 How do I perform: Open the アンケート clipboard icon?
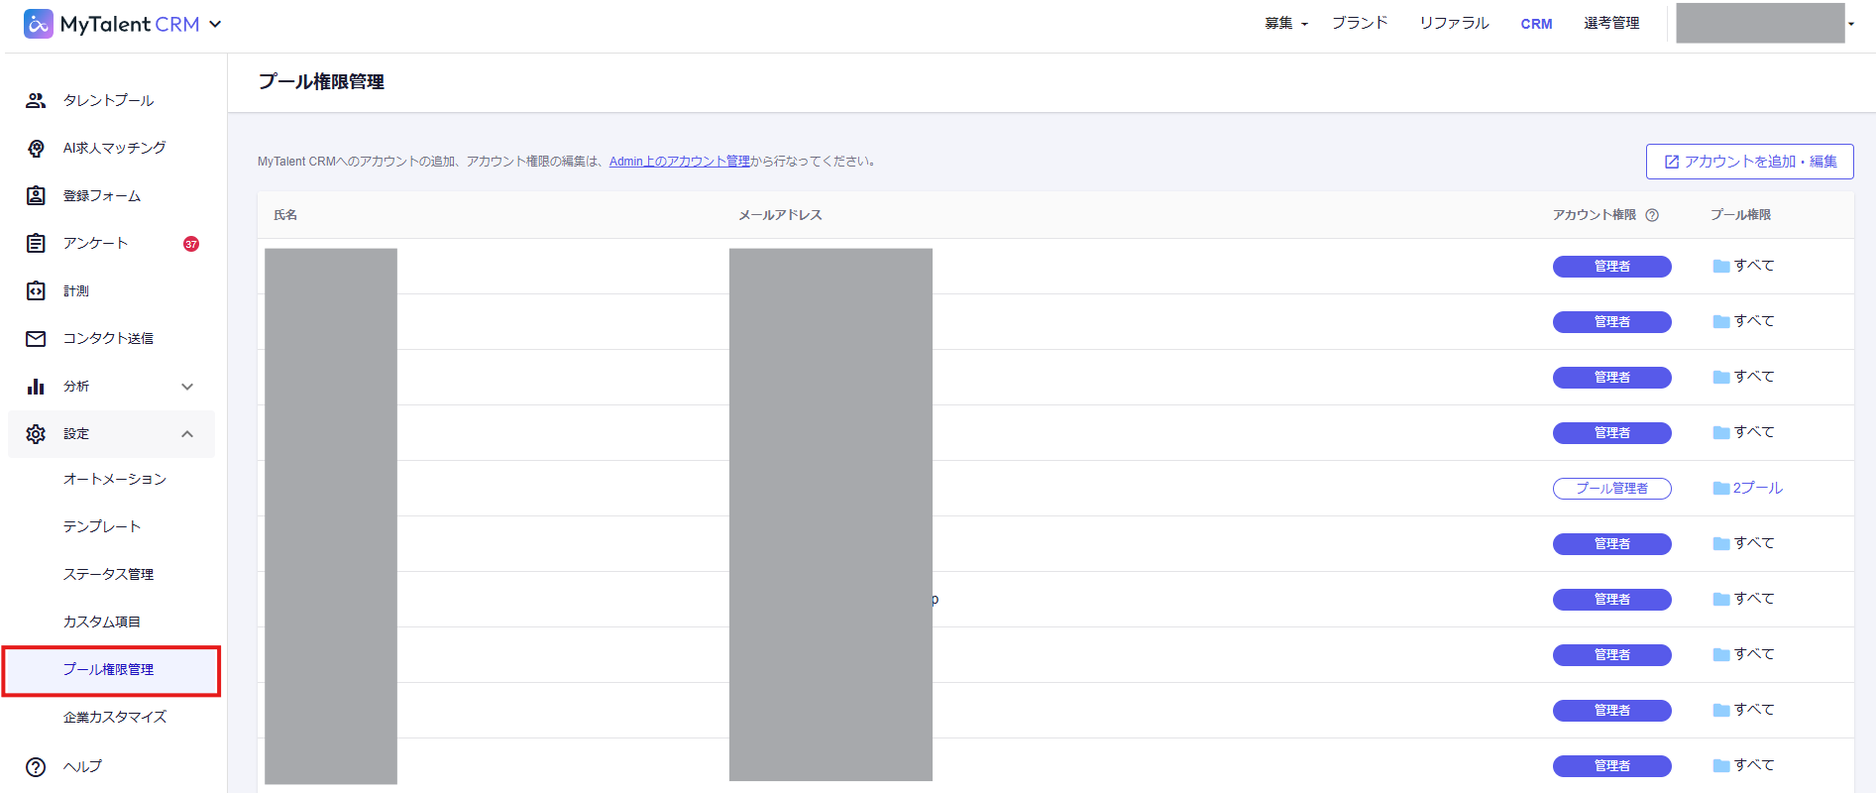36,243
